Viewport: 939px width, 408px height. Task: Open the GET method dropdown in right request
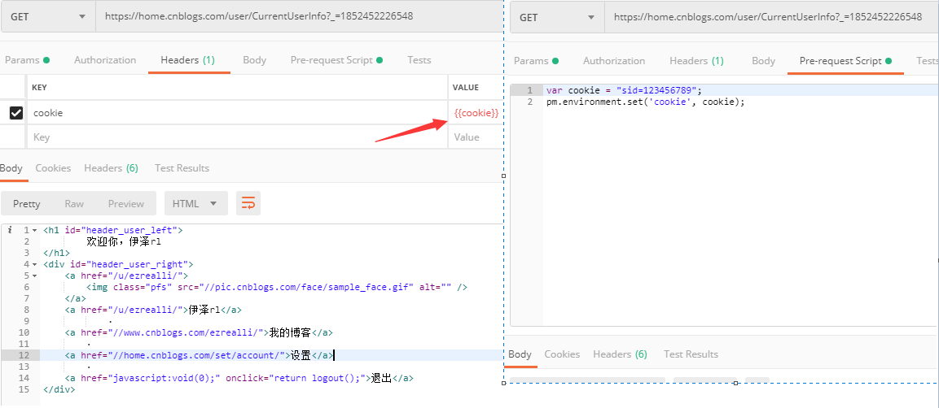tap(557, 17)
